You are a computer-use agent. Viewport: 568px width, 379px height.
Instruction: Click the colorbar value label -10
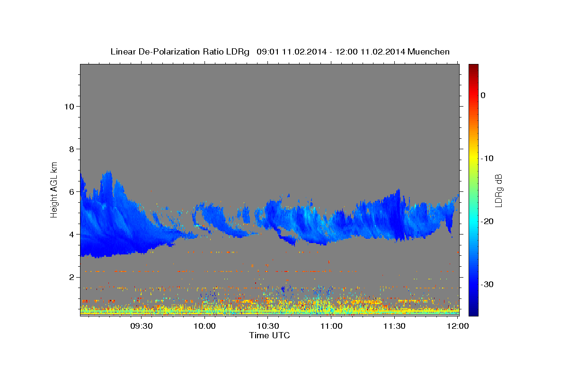(x=487, y=158)
